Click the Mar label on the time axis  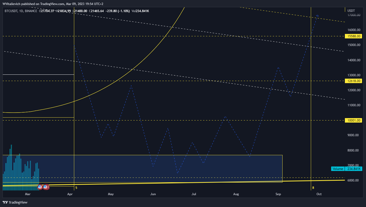click(27, 194)
